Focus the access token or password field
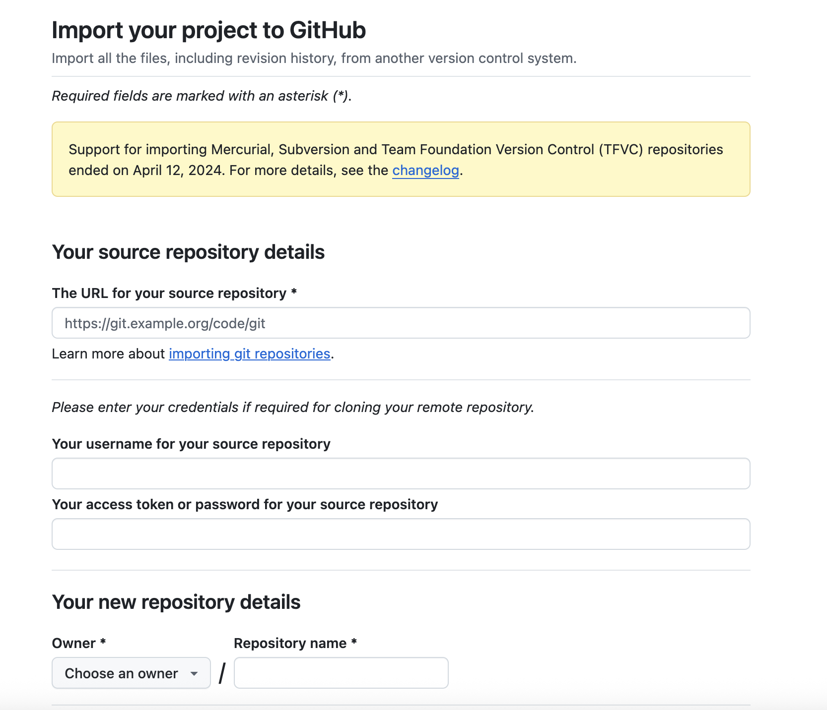 (x=401, y=534)
